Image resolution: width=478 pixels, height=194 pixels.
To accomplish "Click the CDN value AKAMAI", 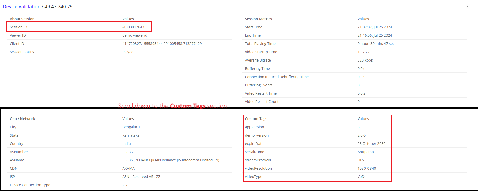I will [x=129, y=168].
